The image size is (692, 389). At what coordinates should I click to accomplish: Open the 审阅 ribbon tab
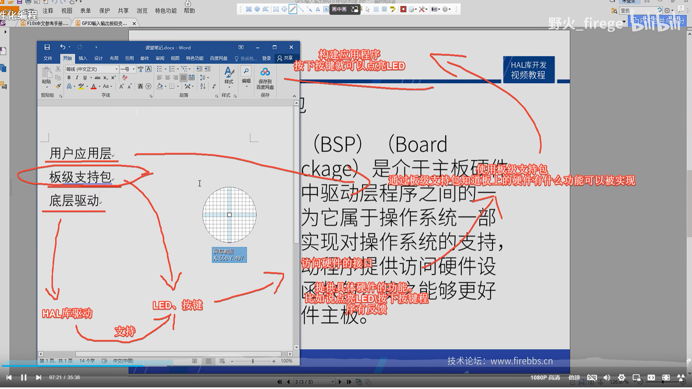coord(160,58)
